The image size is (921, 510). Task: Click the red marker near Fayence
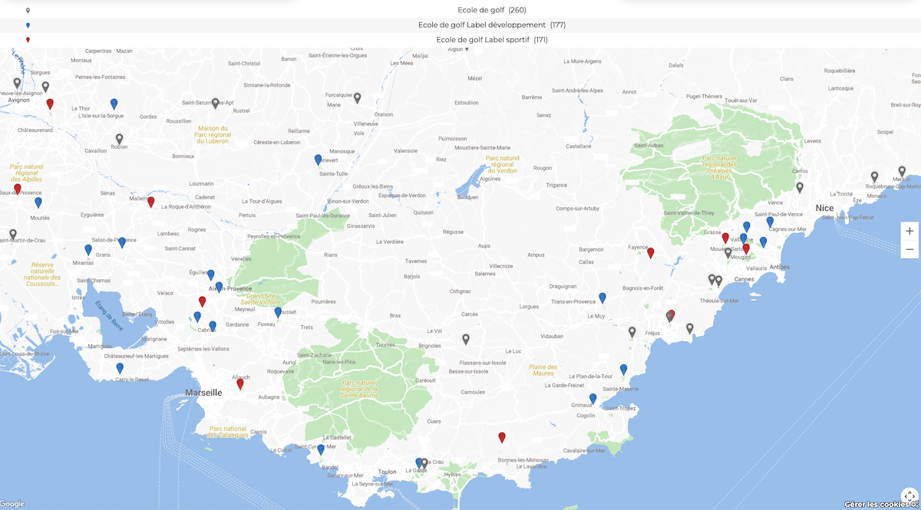[651, 252]
